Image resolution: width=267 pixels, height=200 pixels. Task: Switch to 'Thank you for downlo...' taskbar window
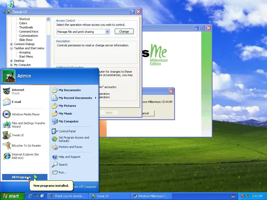point(68,196)
